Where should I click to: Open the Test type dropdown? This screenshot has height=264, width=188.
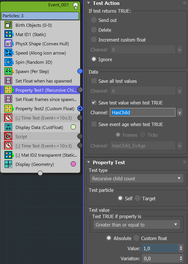point(136,179)
